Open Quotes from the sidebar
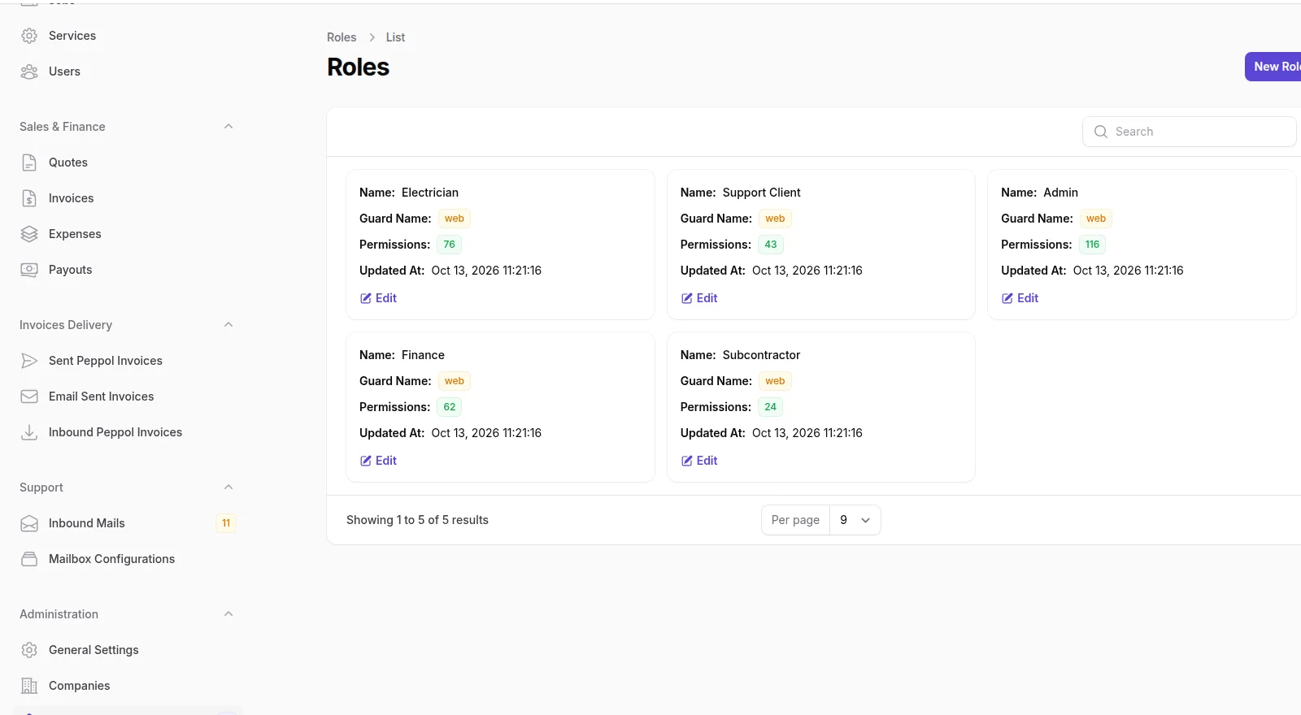Image resolution: width=1301 pixels, height=715 pixels. (127, 162)
